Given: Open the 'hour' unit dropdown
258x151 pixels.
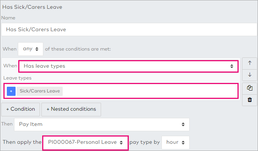Looking at the screenshot, I should 176,142.
